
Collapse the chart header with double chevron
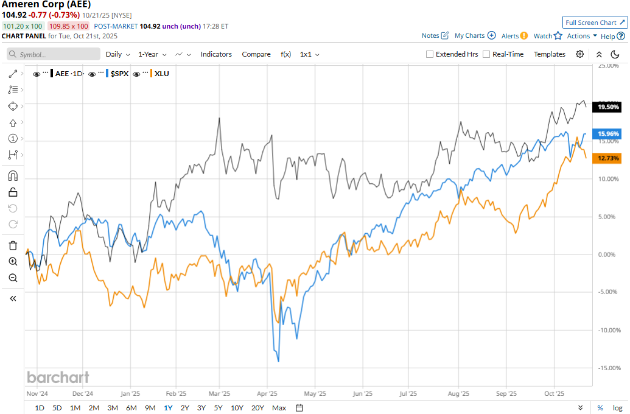[x=599, y=54]
